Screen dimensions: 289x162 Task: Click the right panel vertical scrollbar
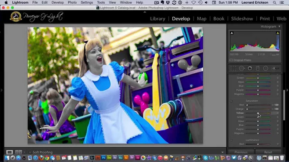284,105
